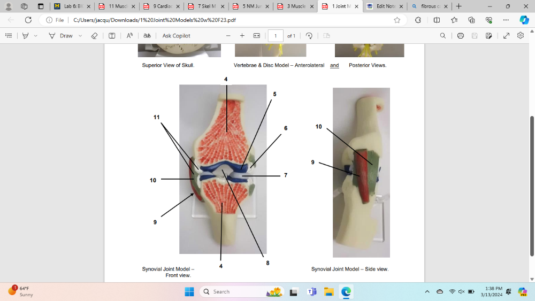Click the Draw button in the toolbar
This screenshot has height=301, width=535.
pos(60,36)
